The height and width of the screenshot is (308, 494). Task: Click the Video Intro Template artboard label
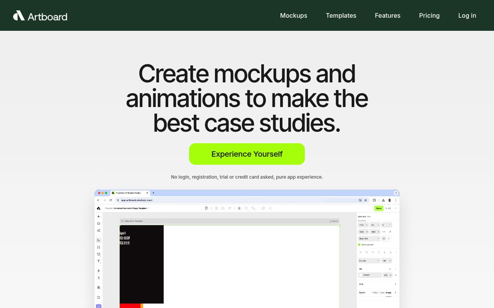pyautogui.click(x=133, y=221)
